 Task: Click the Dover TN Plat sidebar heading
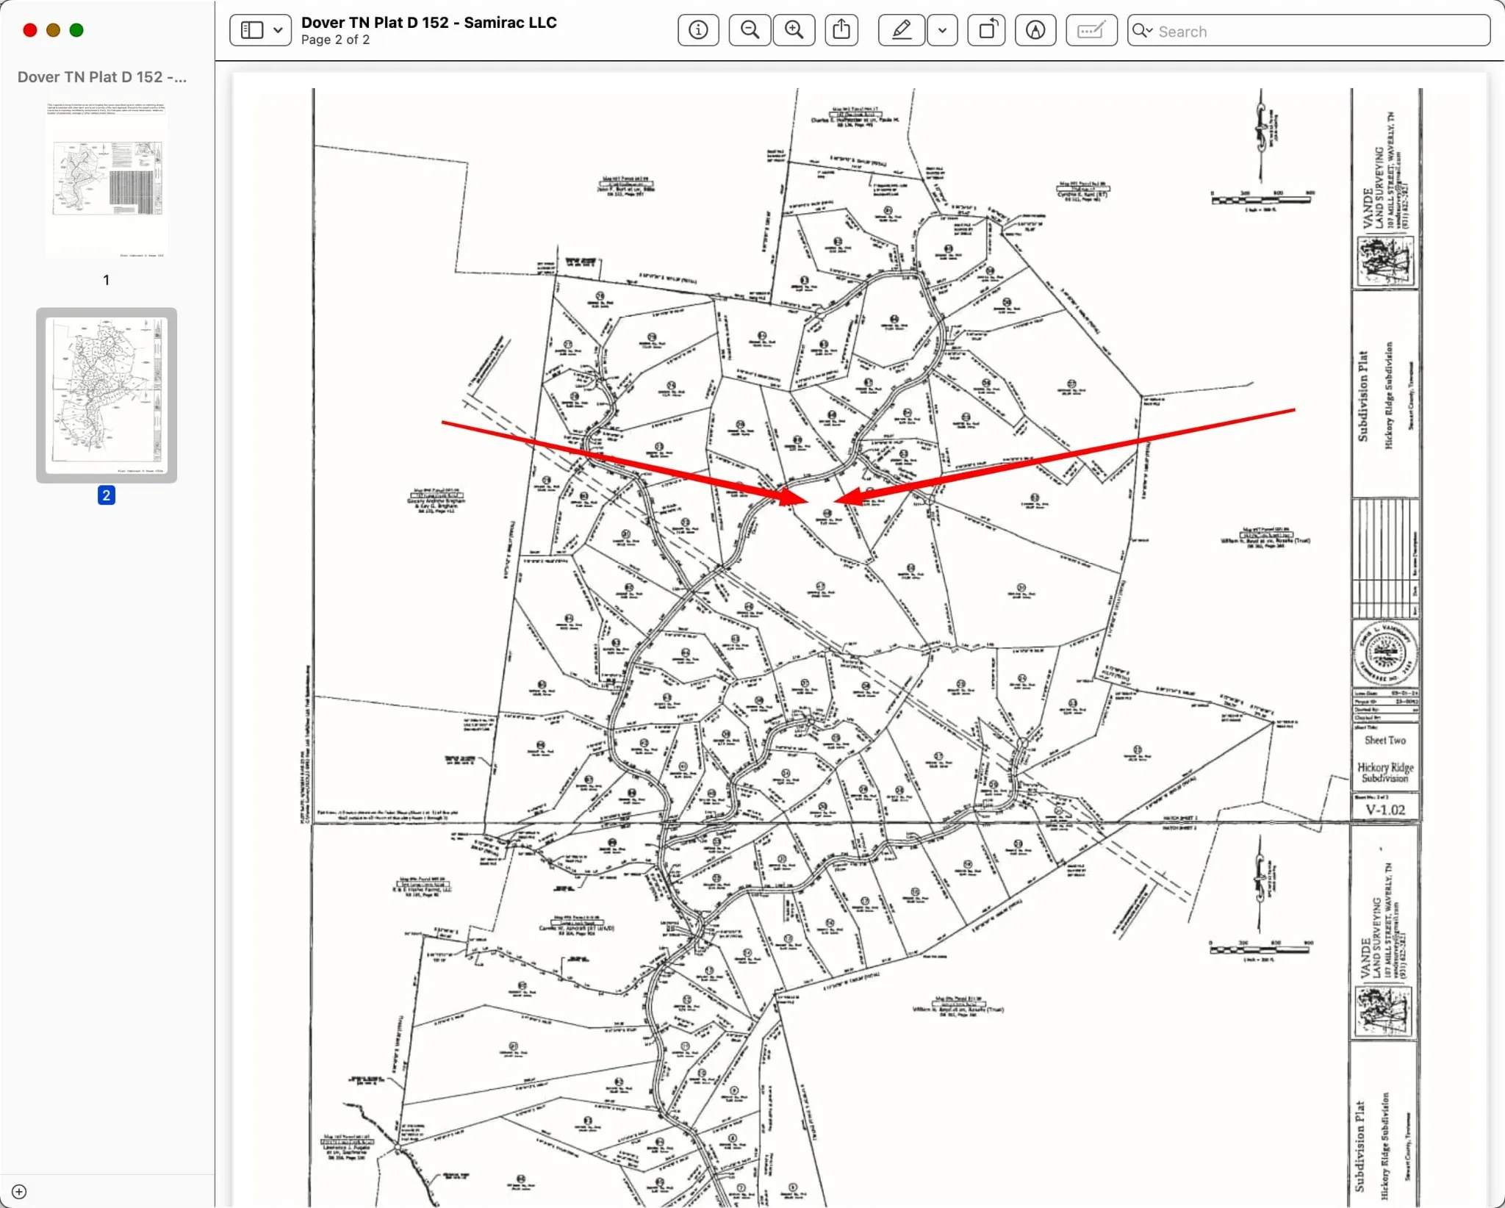(101, 77)
